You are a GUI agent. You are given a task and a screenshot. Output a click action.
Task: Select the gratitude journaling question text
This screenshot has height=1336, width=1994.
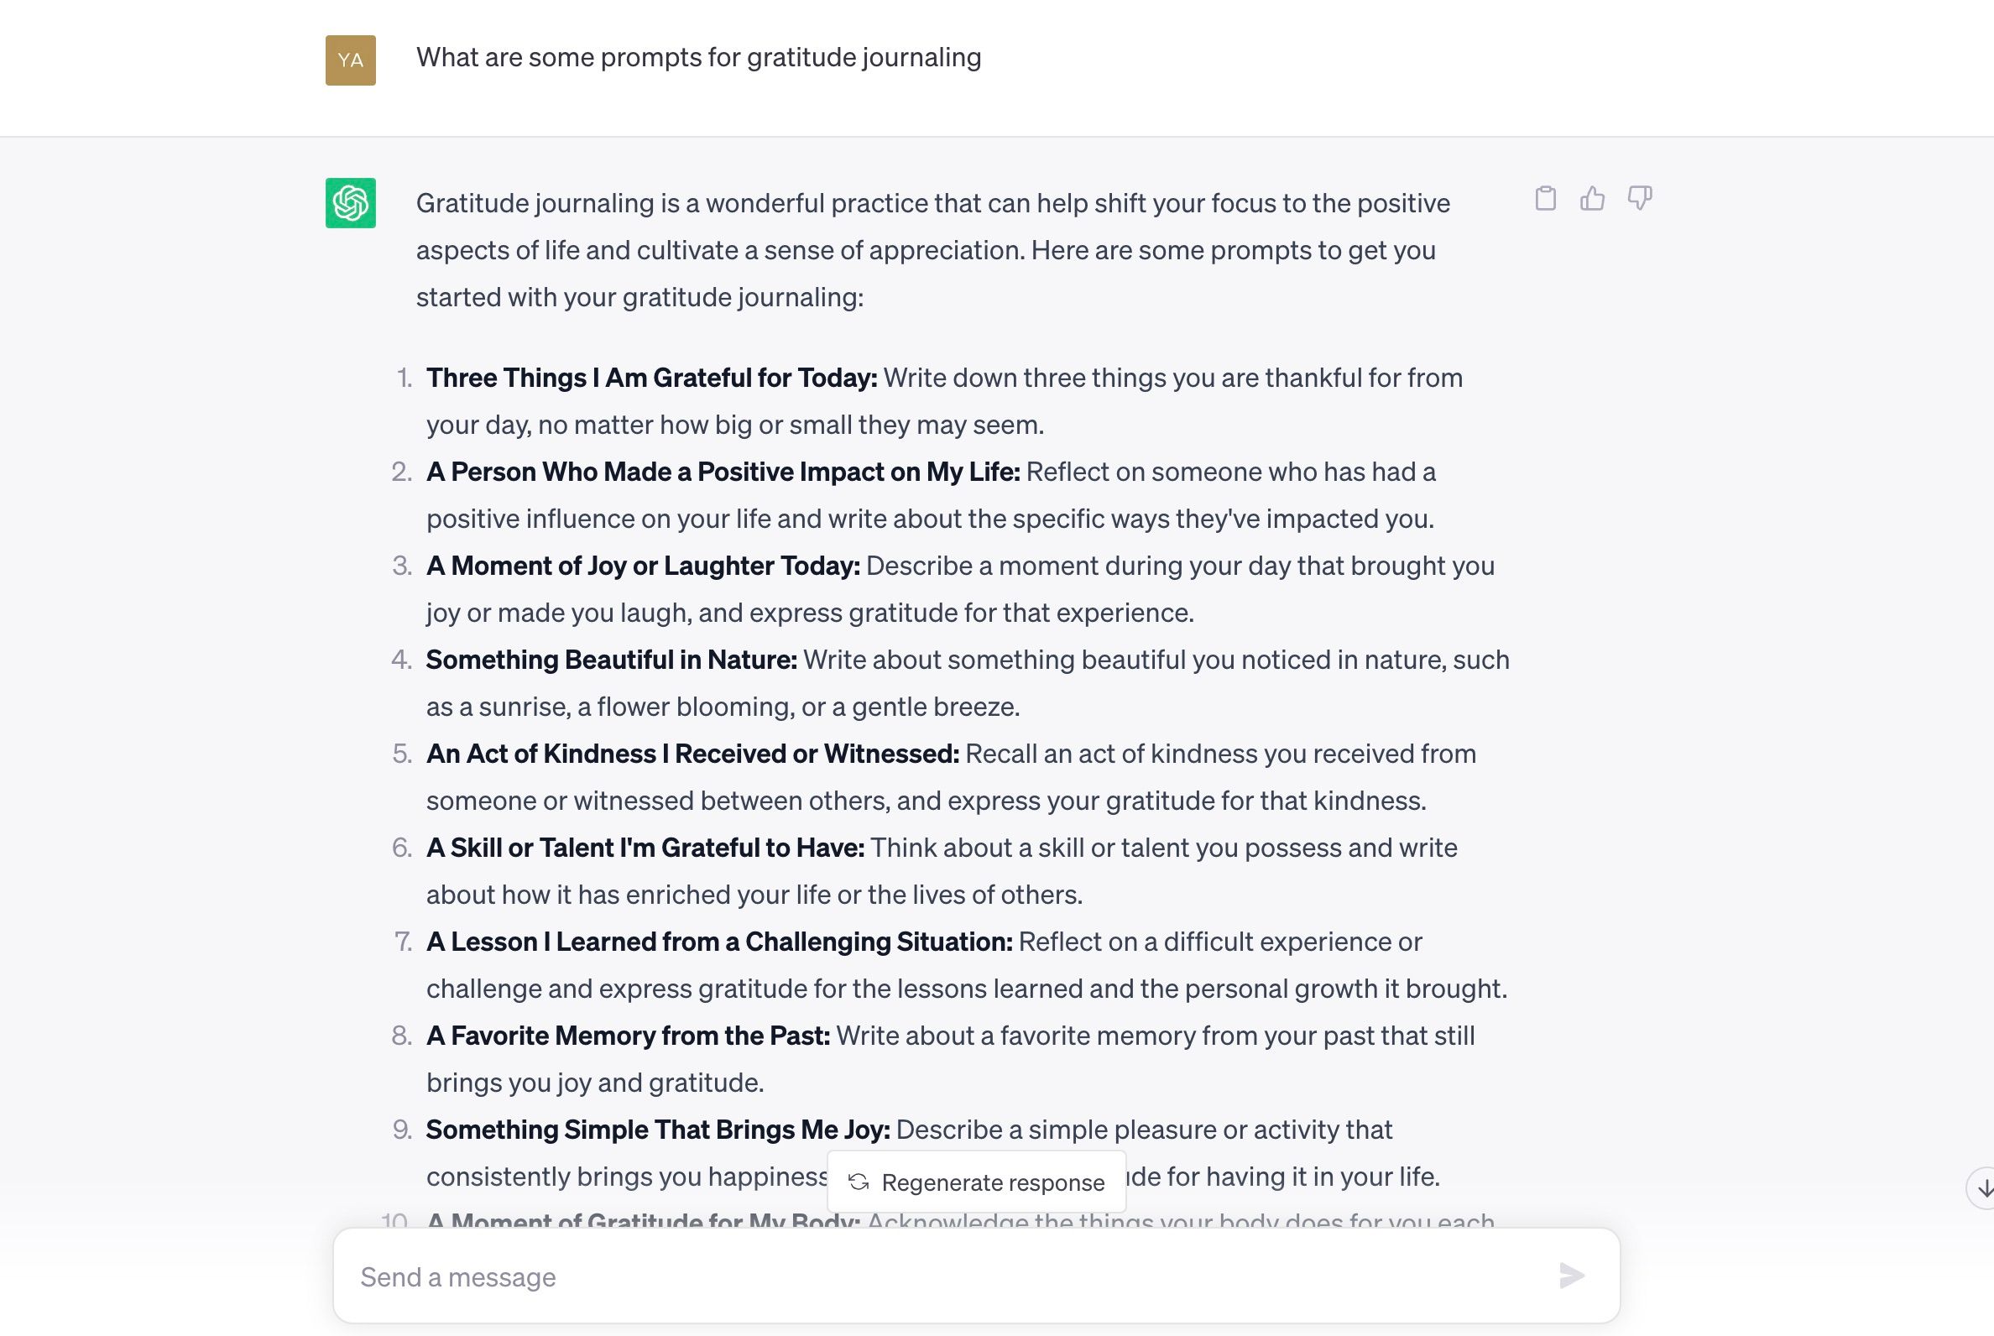(699, 58)
